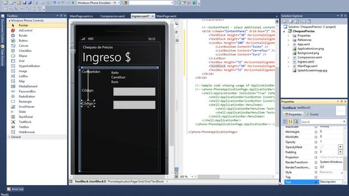Select Background.png in Solution Explorer
349x196 pixels.
click(308, 53)
